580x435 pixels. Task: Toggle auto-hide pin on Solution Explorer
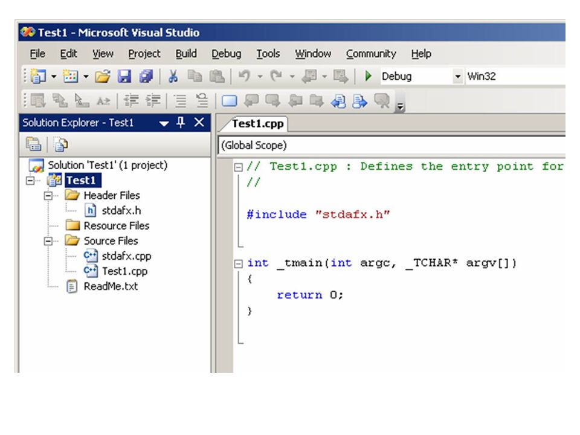pyautogui.click(x=181, y=122)
